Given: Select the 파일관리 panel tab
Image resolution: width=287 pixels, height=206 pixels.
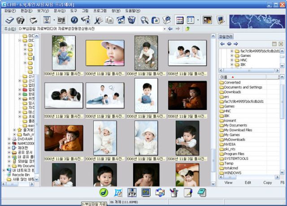Looking at the screenshot, I should (x=226, y=37).
